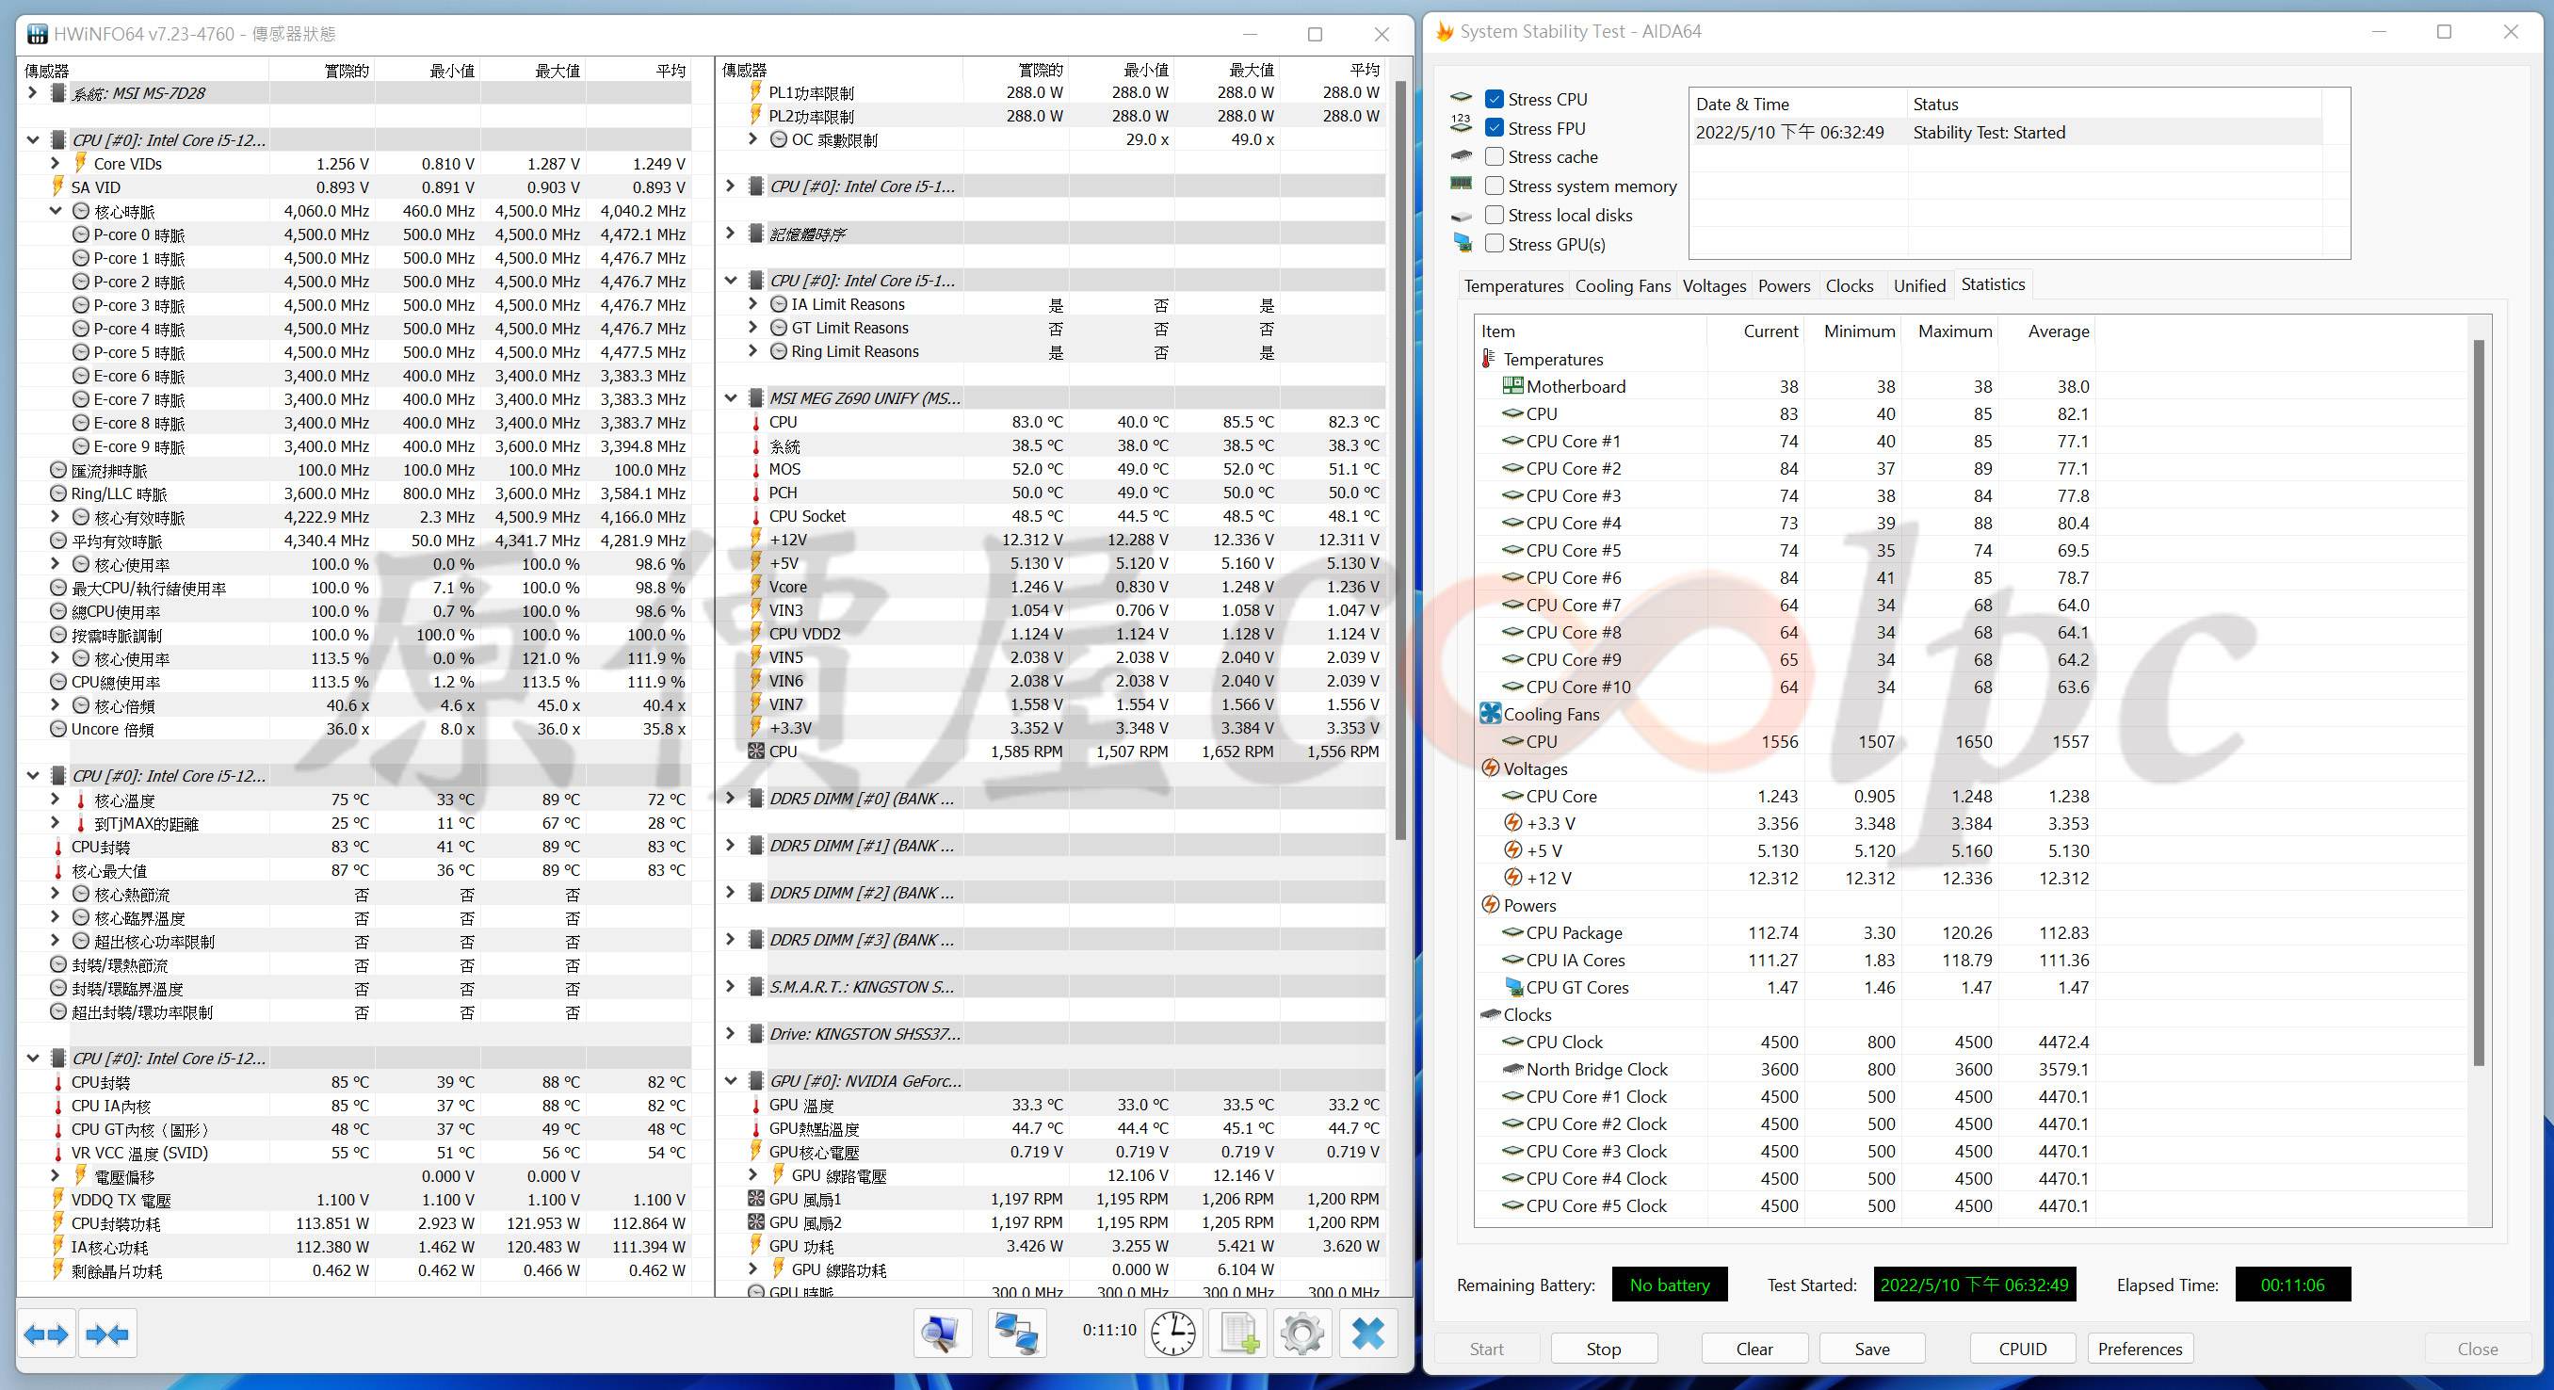Screen dimensions: 2554x1390
Task: Click the AIDA64 statistics list vertical scrollbar
Action: [x=2478, y=702]
